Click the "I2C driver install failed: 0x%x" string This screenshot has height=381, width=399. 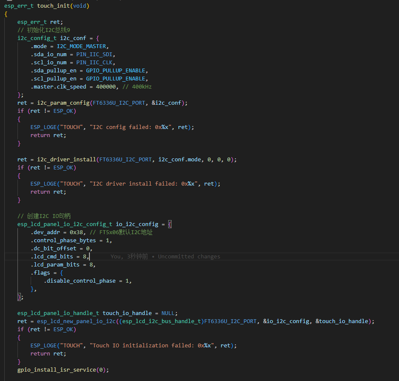tap(144, 183)
